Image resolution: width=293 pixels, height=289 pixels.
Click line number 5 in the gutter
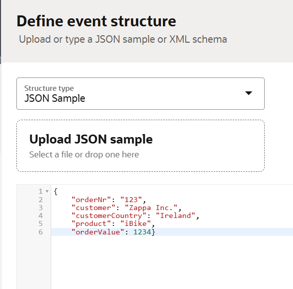pos(41,224)
